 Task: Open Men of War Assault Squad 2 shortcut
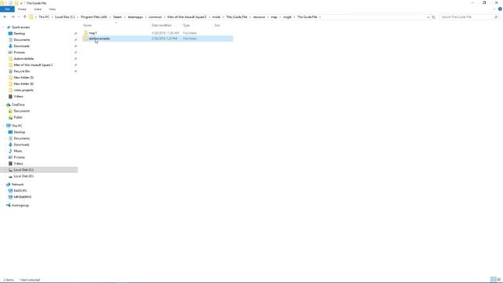(x=33, y=64)
